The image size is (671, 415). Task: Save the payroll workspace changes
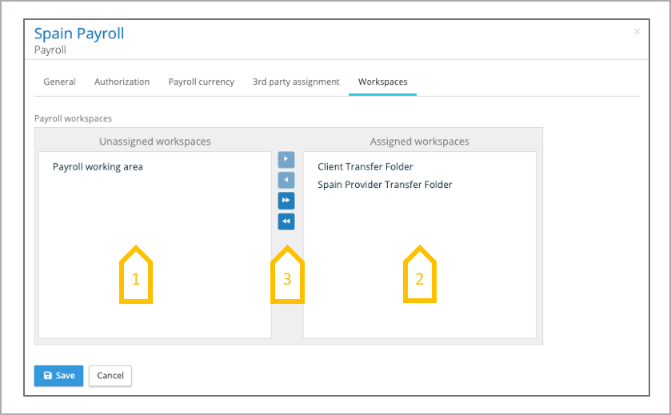pos(58,376)
